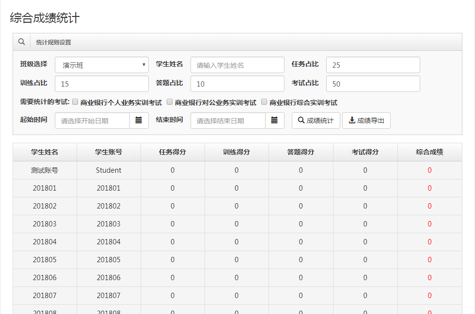
Task: Click the 成绩导出 download button
Action: 366,120
